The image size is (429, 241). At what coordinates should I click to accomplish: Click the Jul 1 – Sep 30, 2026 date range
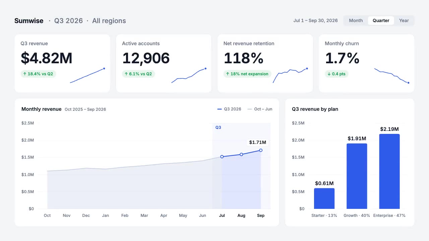point(315,20)
